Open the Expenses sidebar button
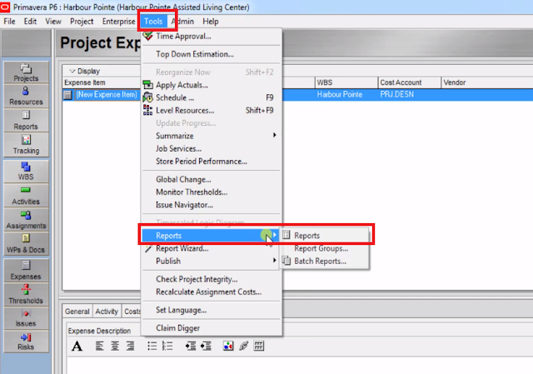This screenshot has height=374, width=533. 26,271
